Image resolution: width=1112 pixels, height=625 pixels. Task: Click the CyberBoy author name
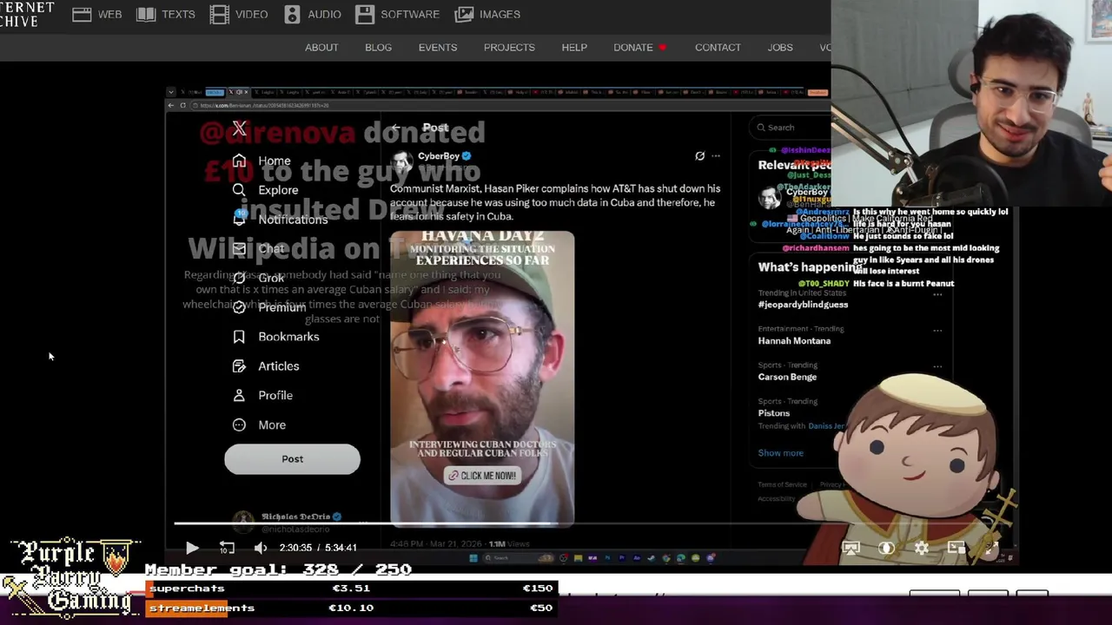coord(439,156)
